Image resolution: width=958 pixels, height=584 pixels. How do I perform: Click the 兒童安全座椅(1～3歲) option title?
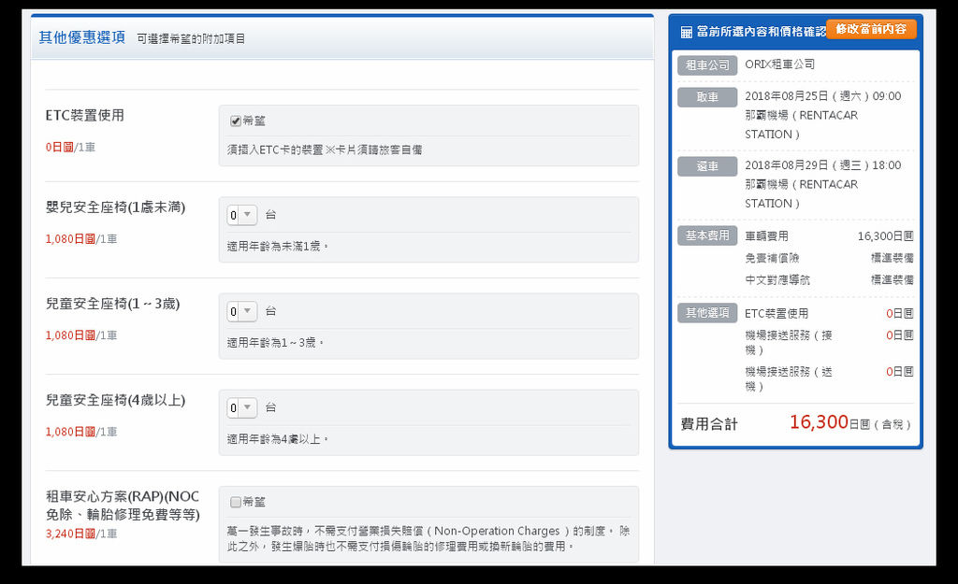click(x=113, y=304)
